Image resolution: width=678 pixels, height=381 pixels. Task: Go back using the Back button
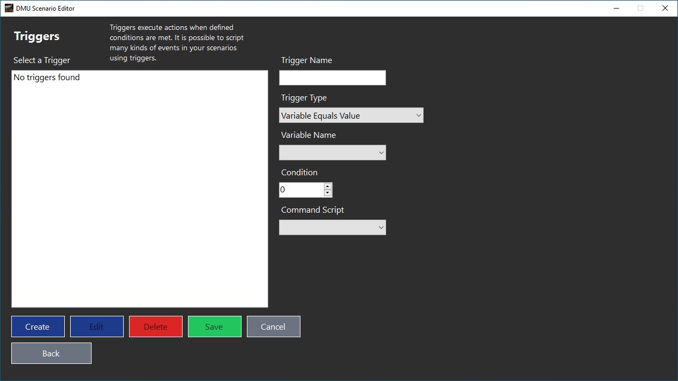pyautogui.click(x=51, y=353)
